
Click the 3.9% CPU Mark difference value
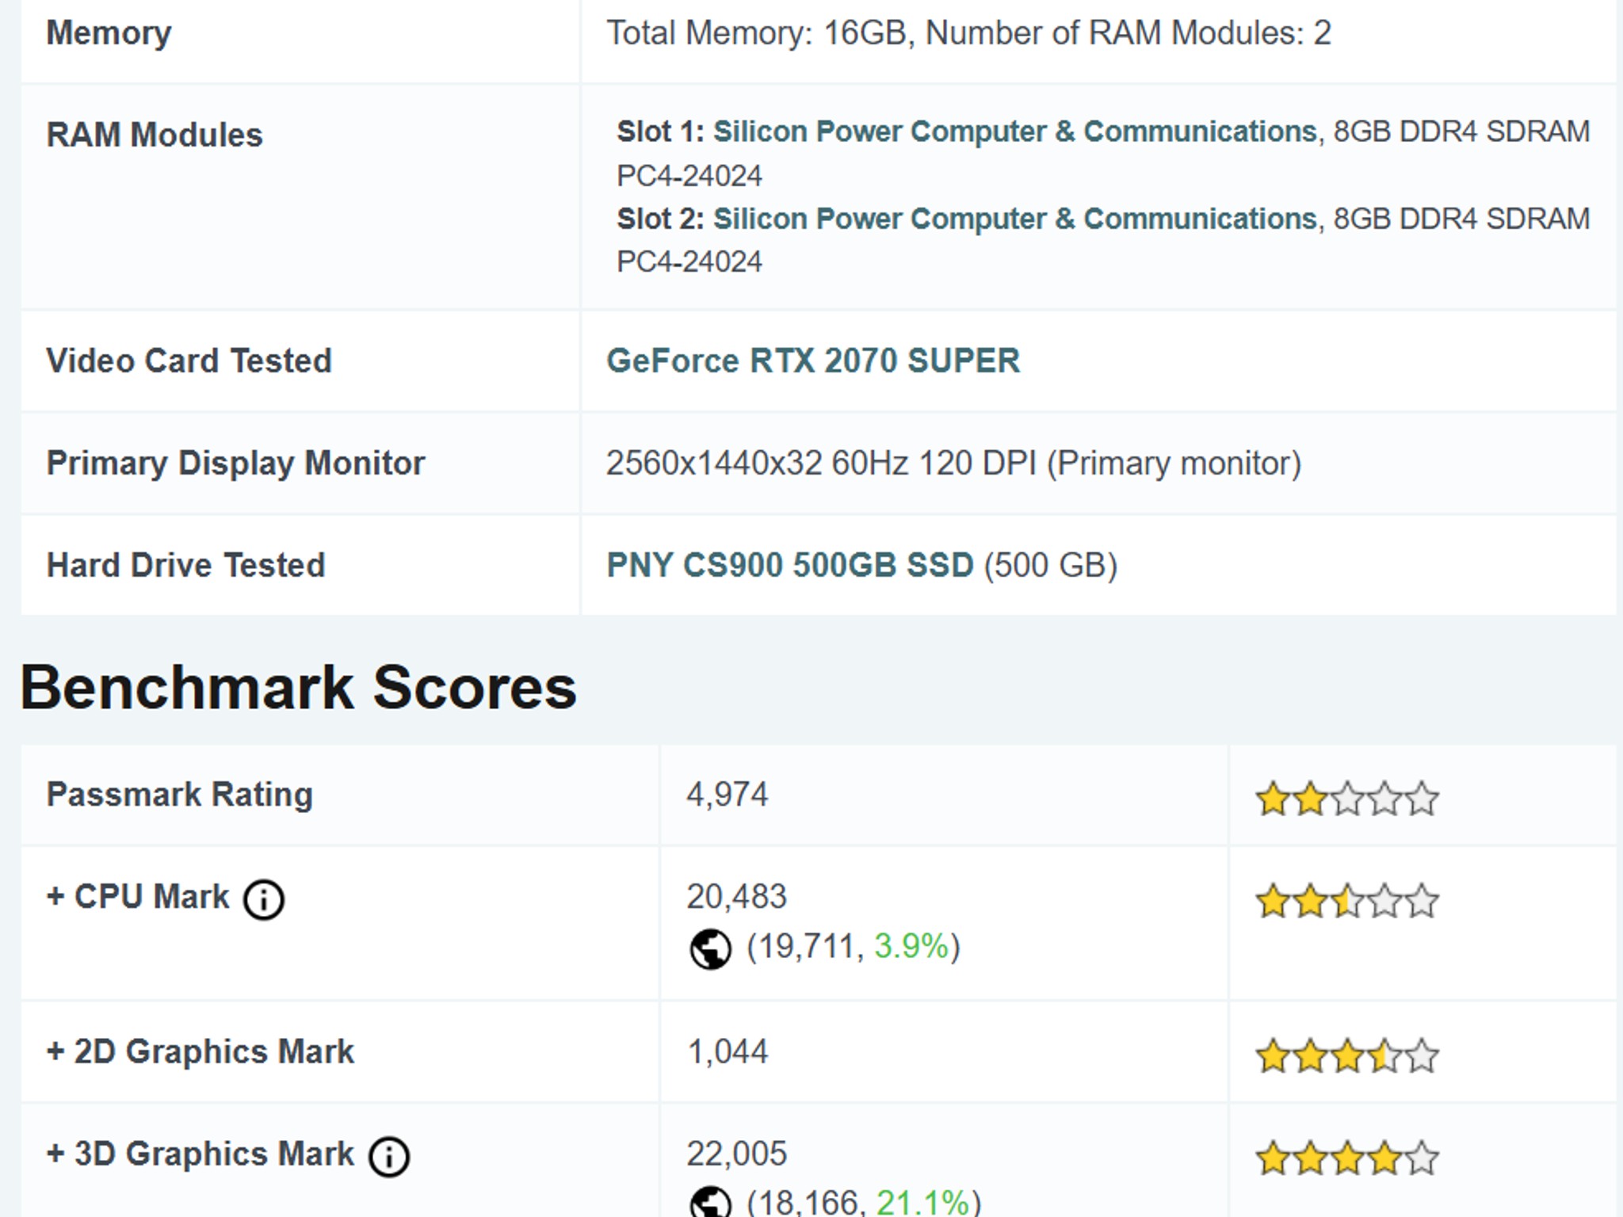coord(911,946)
